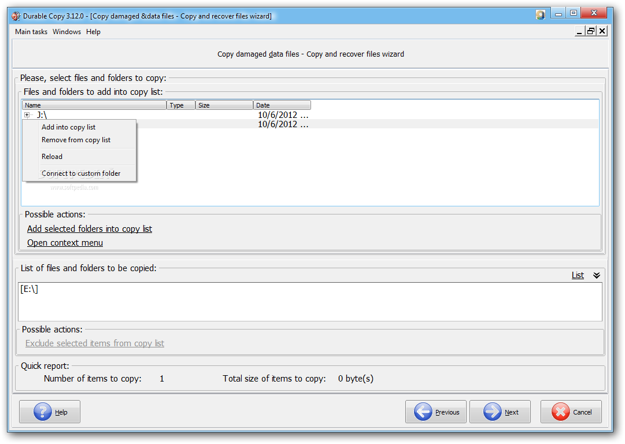
Task: Select Reload in the context menu
Action: 52,157
